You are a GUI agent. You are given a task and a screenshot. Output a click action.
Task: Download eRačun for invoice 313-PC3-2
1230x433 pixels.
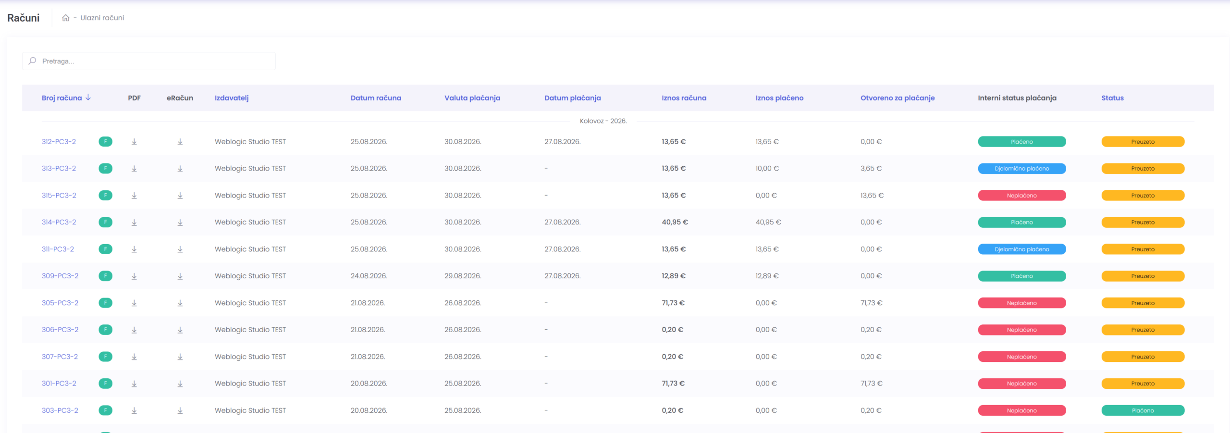point(180,169)
